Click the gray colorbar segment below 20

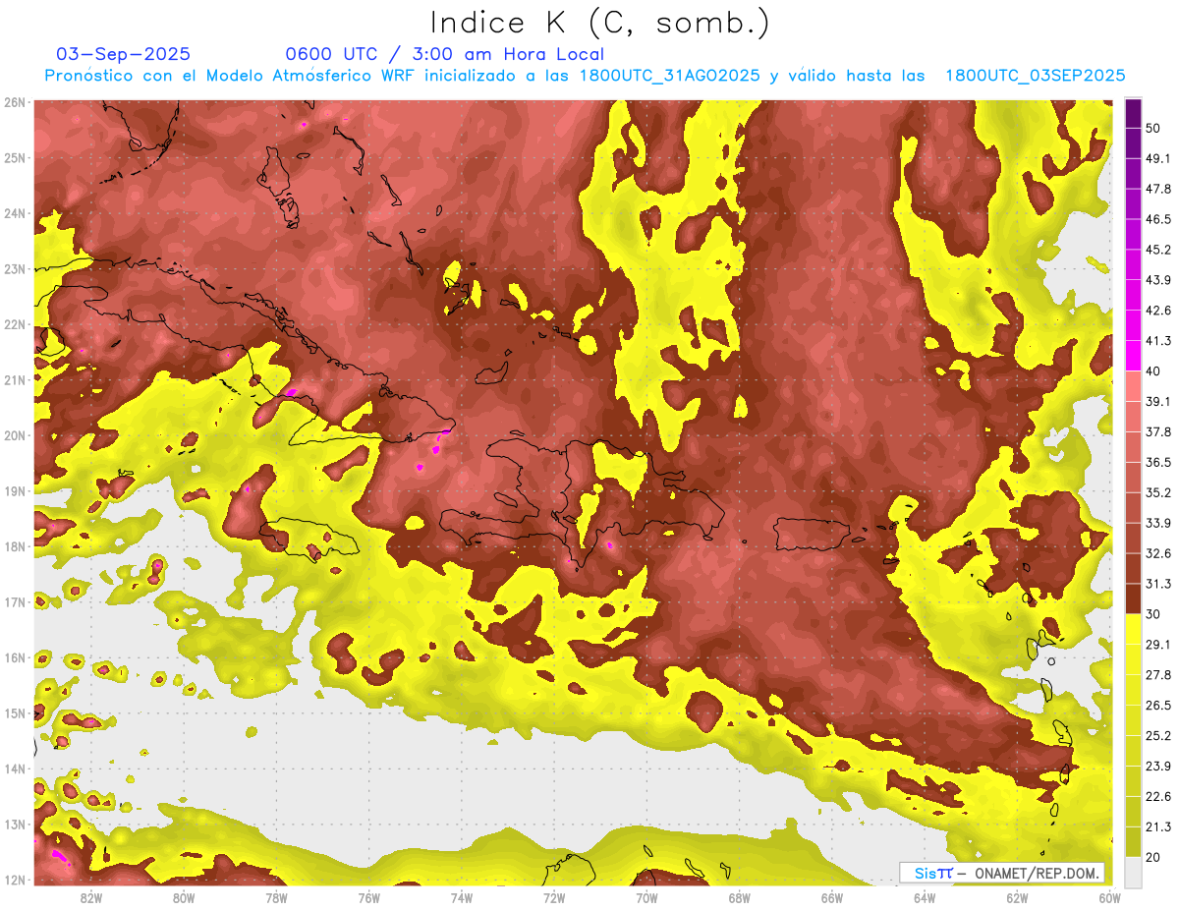(x=1133, y=871)
